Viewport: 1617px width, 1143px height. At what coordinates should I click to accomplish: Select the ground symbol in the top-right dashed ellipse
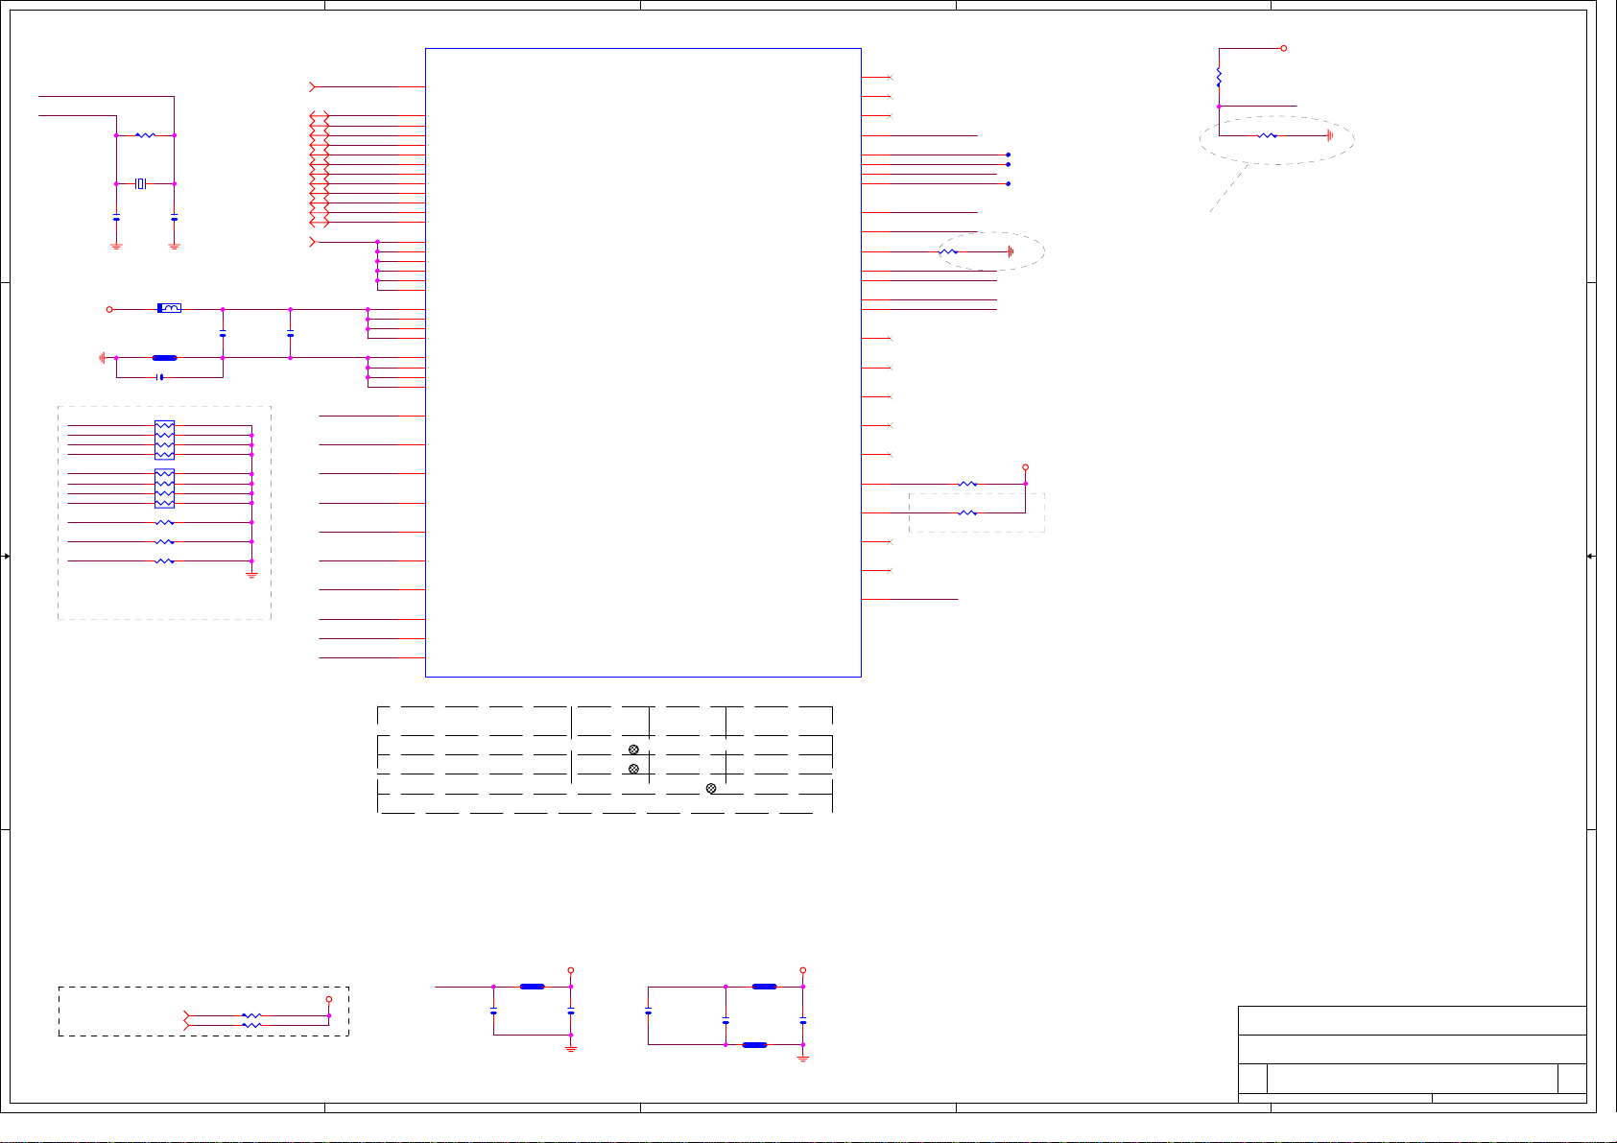[x=1329, y=135]
